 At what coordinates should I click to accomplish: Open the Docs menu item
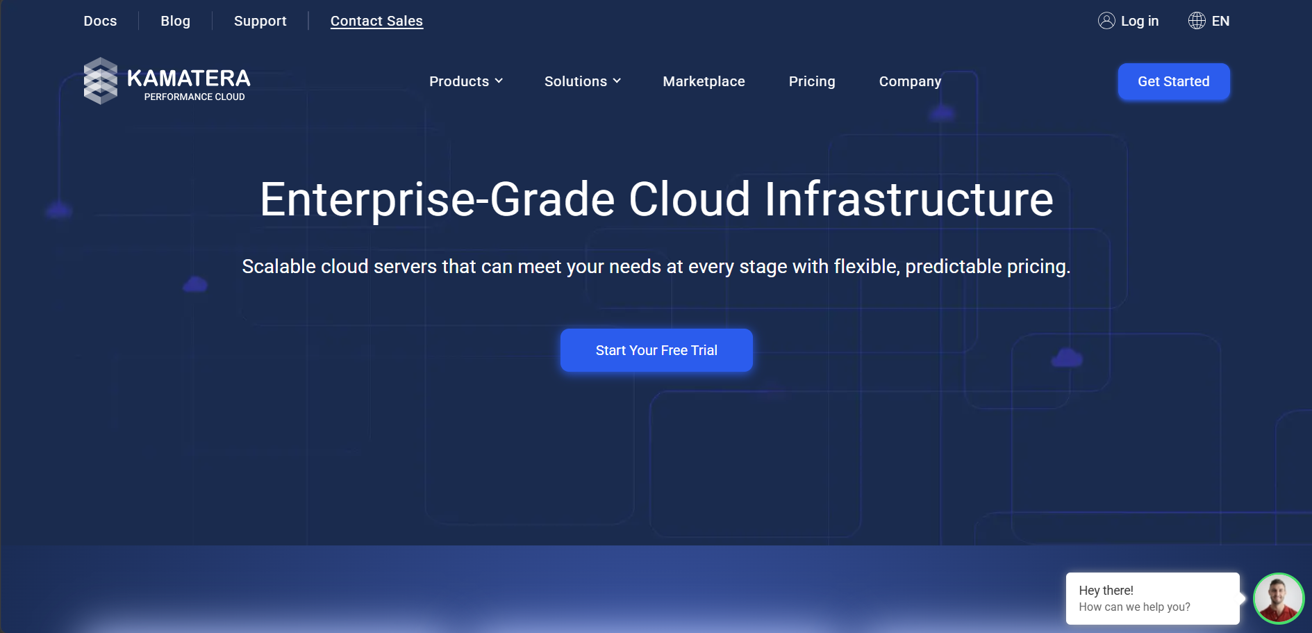point(99,21)
